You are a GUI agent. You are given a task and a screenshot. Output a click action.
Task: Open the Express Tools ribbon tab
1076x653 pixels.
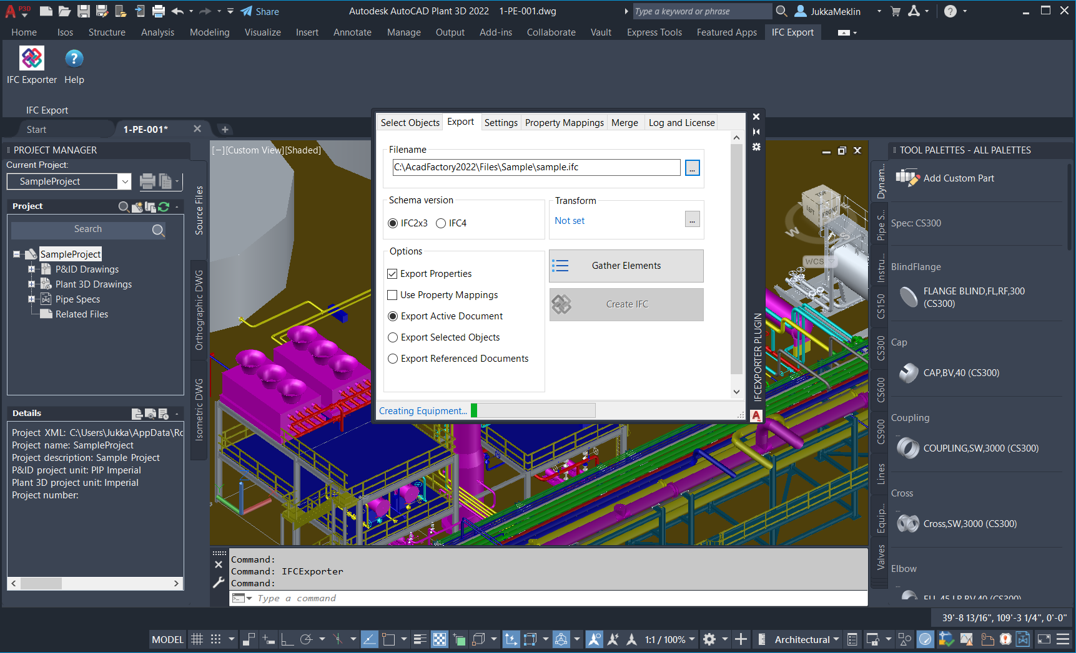click(654, 32)
